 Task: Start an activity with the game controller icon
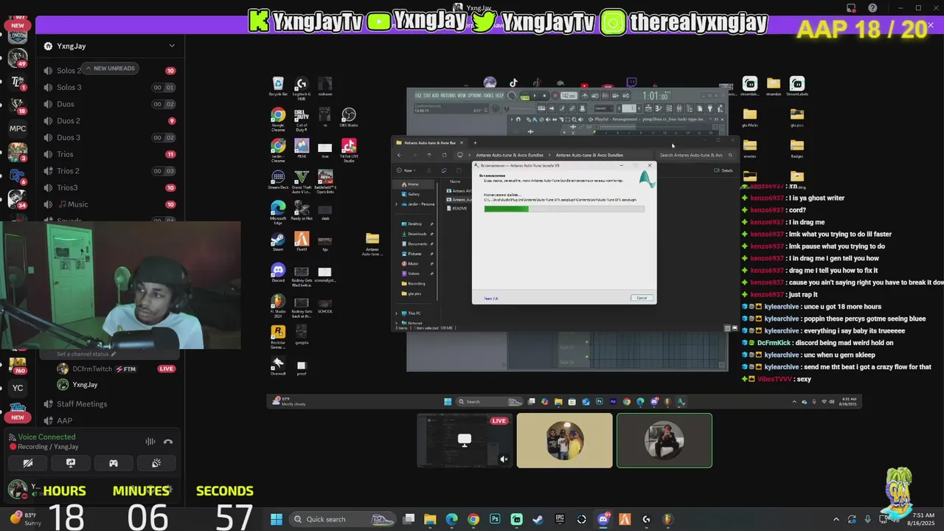tap(114, 463)
